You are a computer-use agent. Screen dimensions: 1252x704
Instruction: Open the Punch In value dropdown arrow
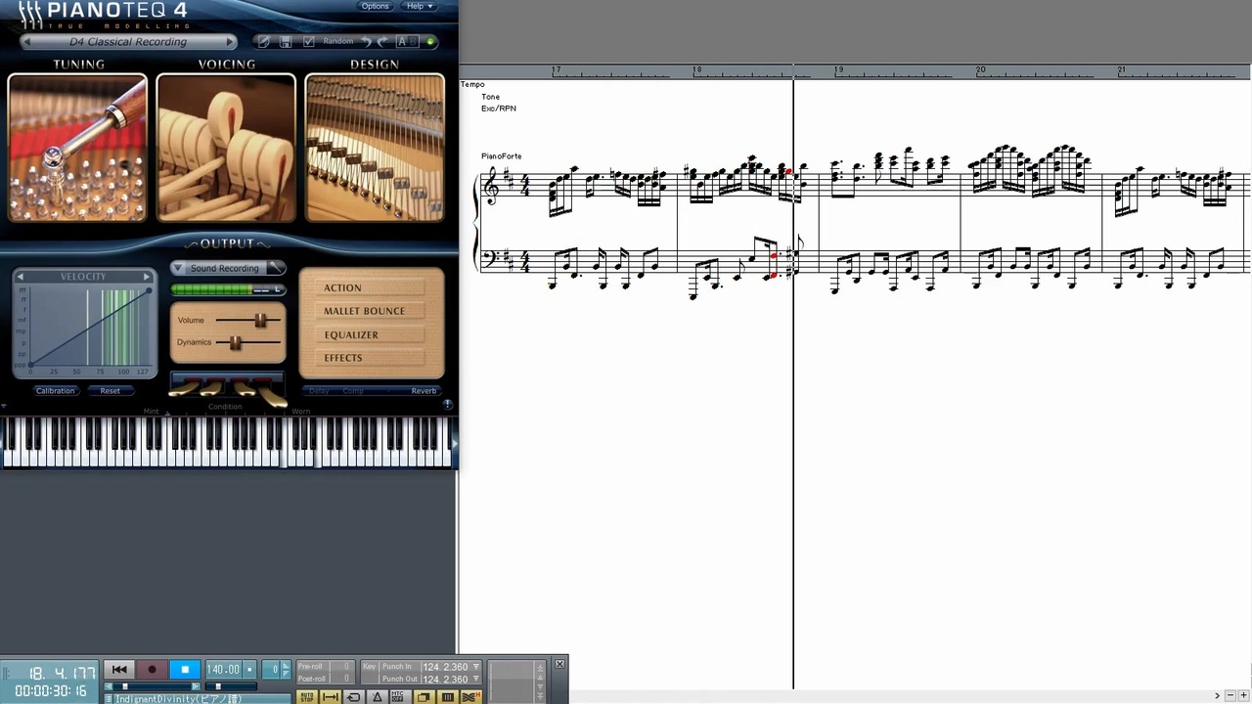[476, 667]
